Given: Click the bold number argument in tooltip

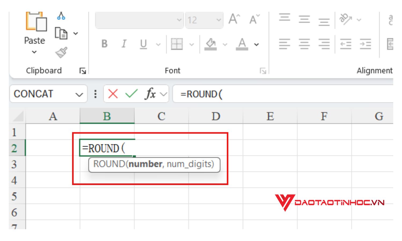Looking at the screenshot, I should pyautogui.click(x=146, y=164).
